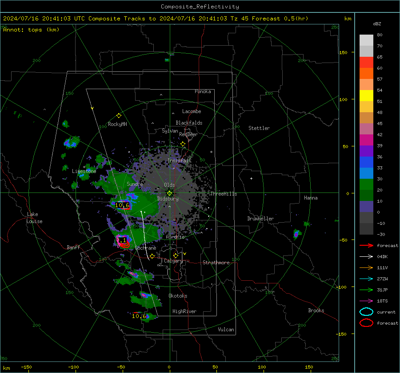Click the Didsbury city label
This screenshot has height=373, width=400.
(x=168, y=199)
